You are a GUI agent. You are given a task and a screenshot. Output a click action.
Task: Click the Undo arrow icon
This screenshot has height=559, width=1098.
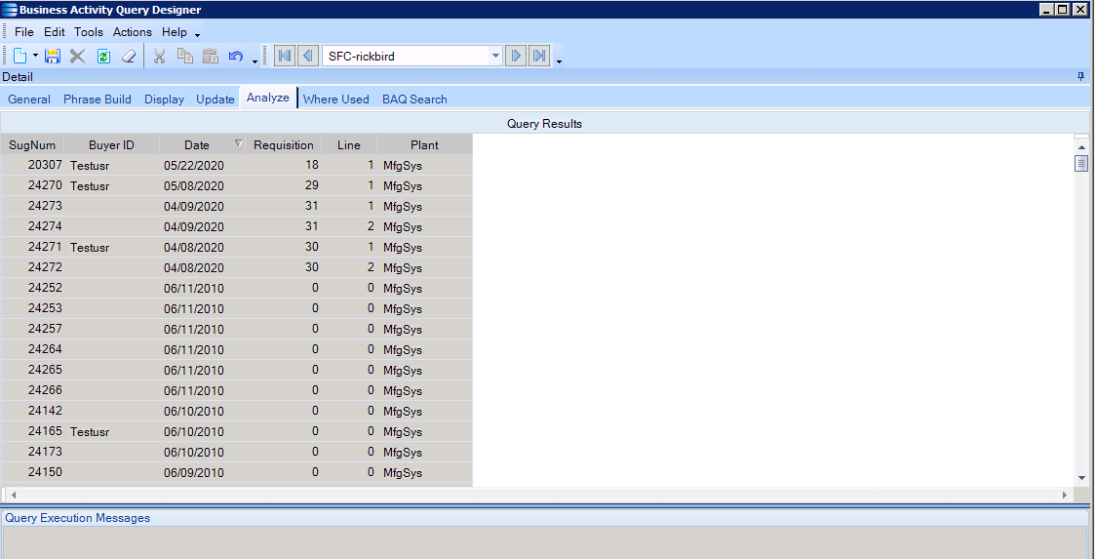pyautogui.click(x=235, y=56)
